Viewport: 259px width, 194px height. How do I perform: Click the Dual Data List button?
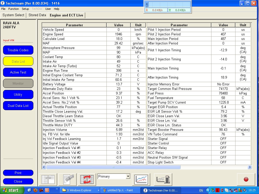[x=18, y=106]
